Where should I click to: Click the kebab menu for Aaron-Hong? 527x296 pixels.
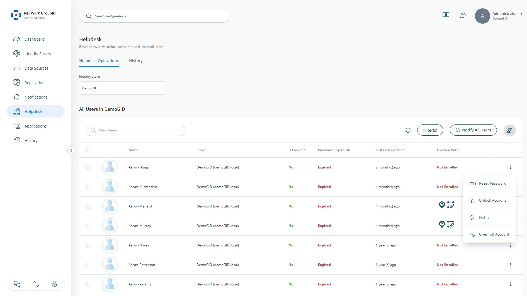(511, 167)
